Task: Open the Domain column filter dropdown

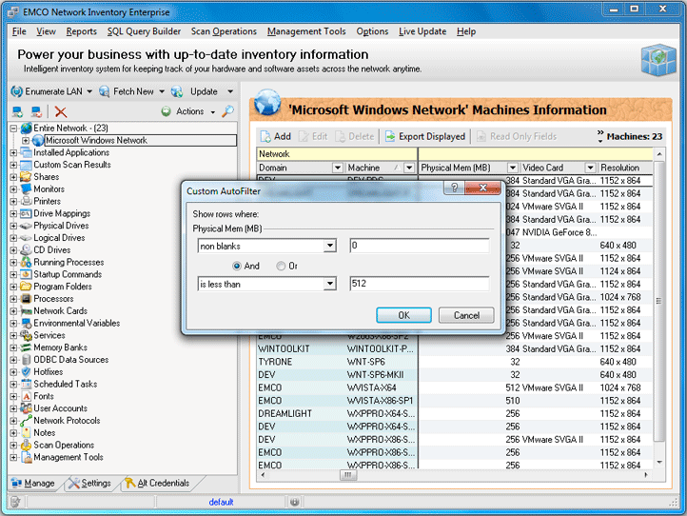Action: click(x=337, y=168)
